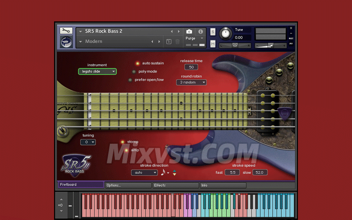Viewport: 352px width, 220px height.
Task: Click the up/down stroke arrows icon
Action: click(x=175, y=172)
